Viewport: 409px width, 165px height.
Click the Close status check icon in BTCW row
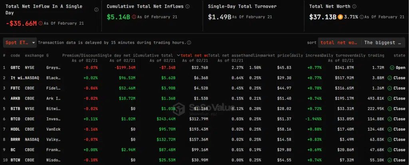pos(390,160)
